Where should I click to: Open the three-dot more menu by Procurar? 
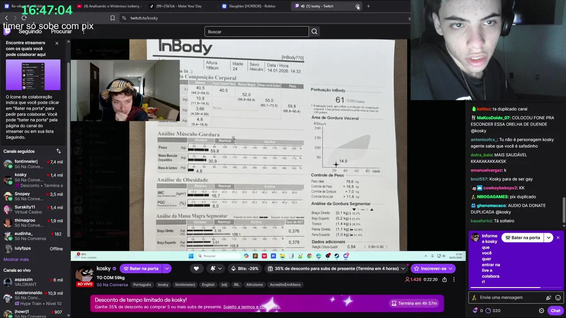(84, 32)
